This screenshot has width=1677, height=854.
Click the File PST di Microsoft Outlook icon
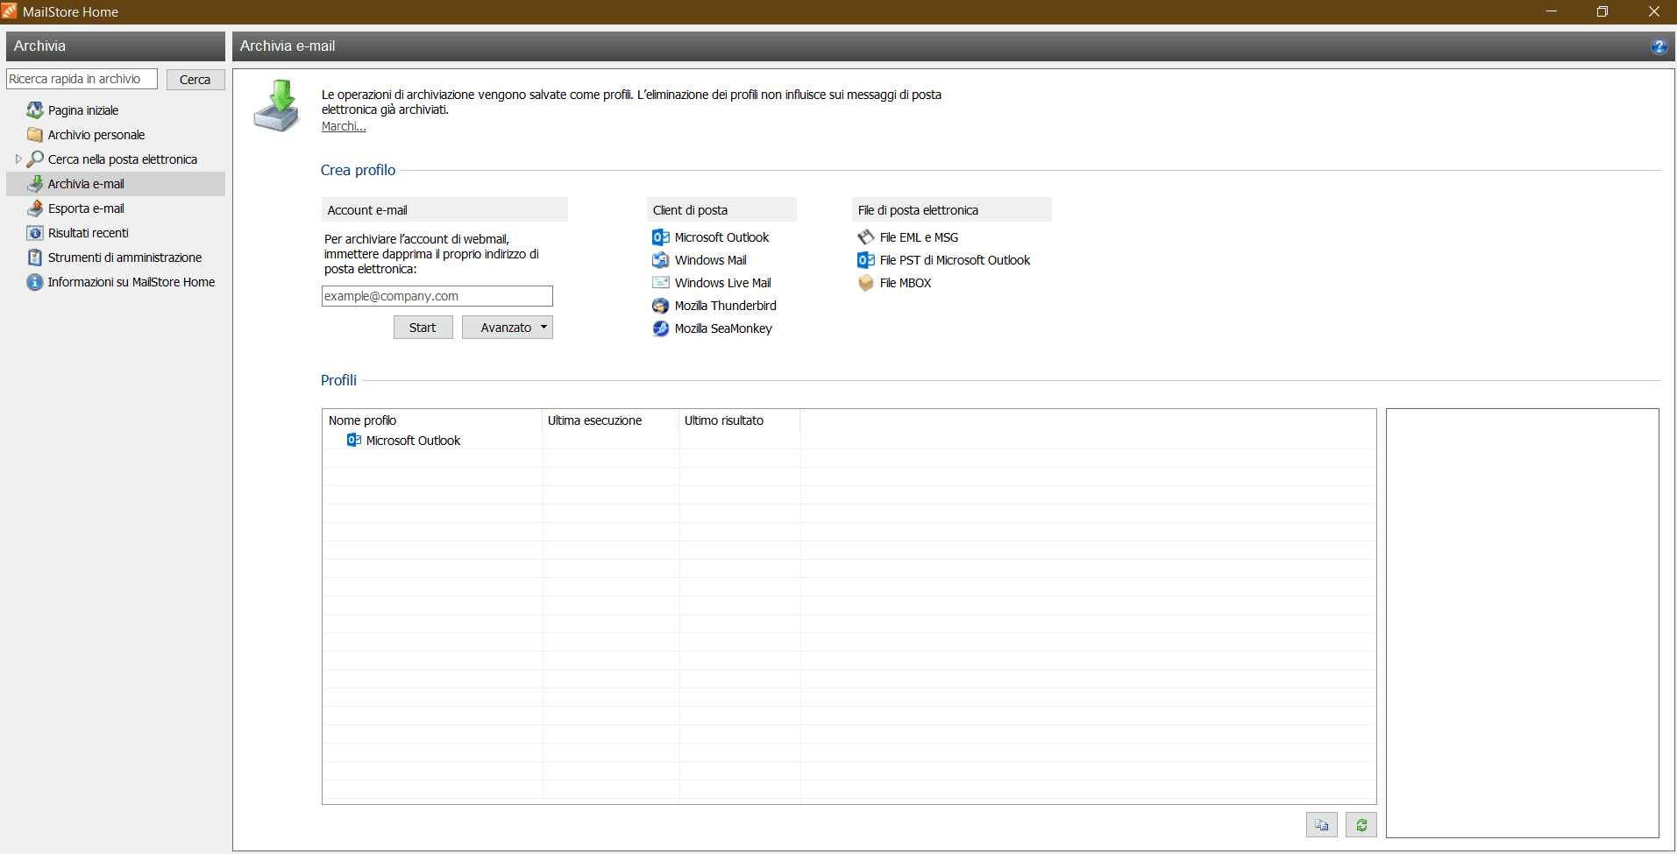[x=866, y=260]
